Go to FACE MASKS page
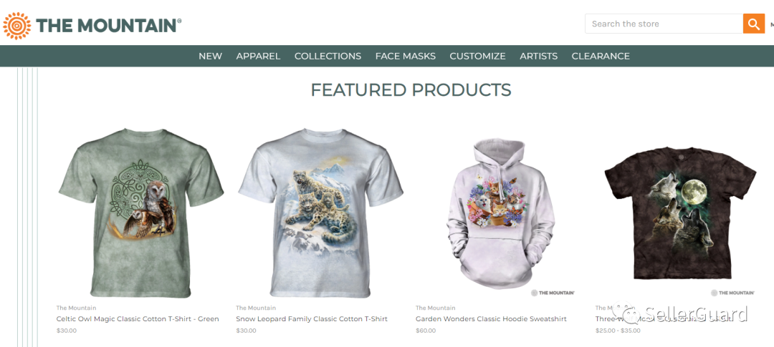 [x=405, y=57]
